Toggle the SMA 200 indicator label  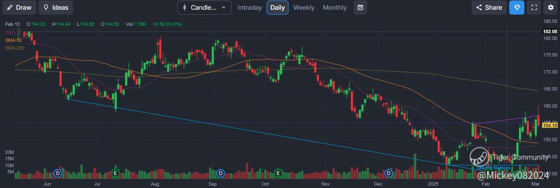coord(15,48)
